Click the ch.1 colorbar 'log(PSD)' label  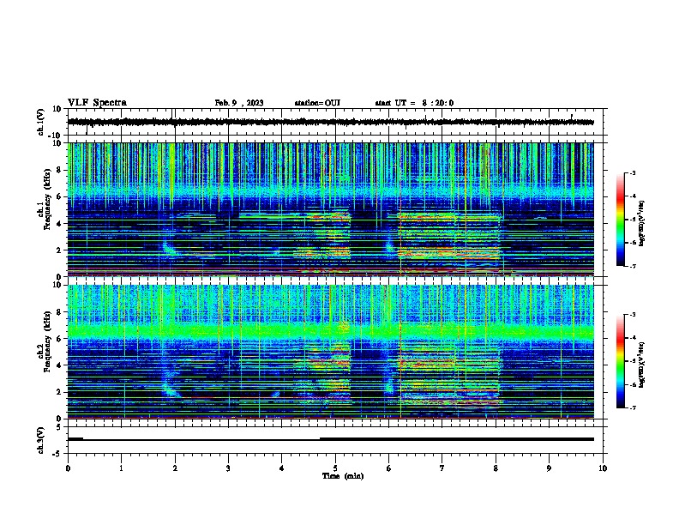tap(642, 223)
